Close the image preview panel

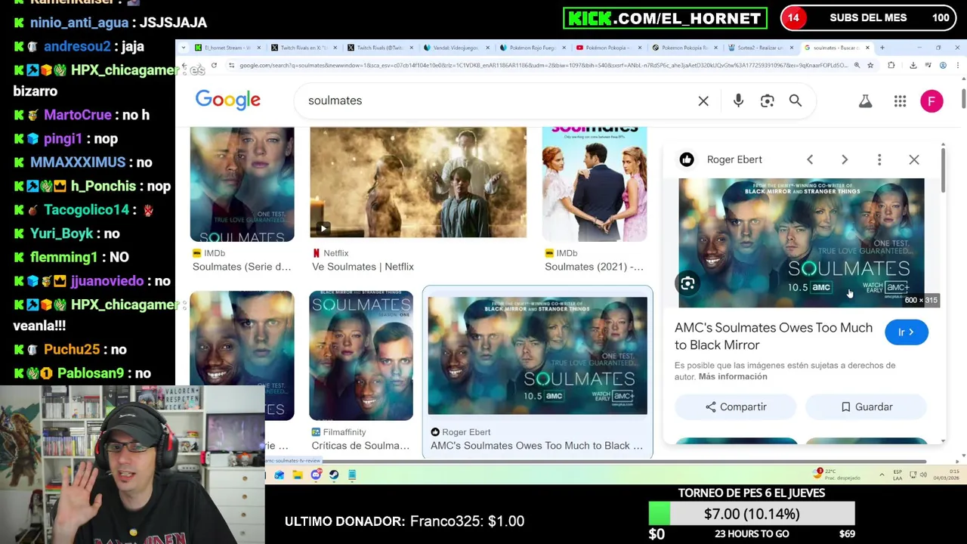point(914,159)
